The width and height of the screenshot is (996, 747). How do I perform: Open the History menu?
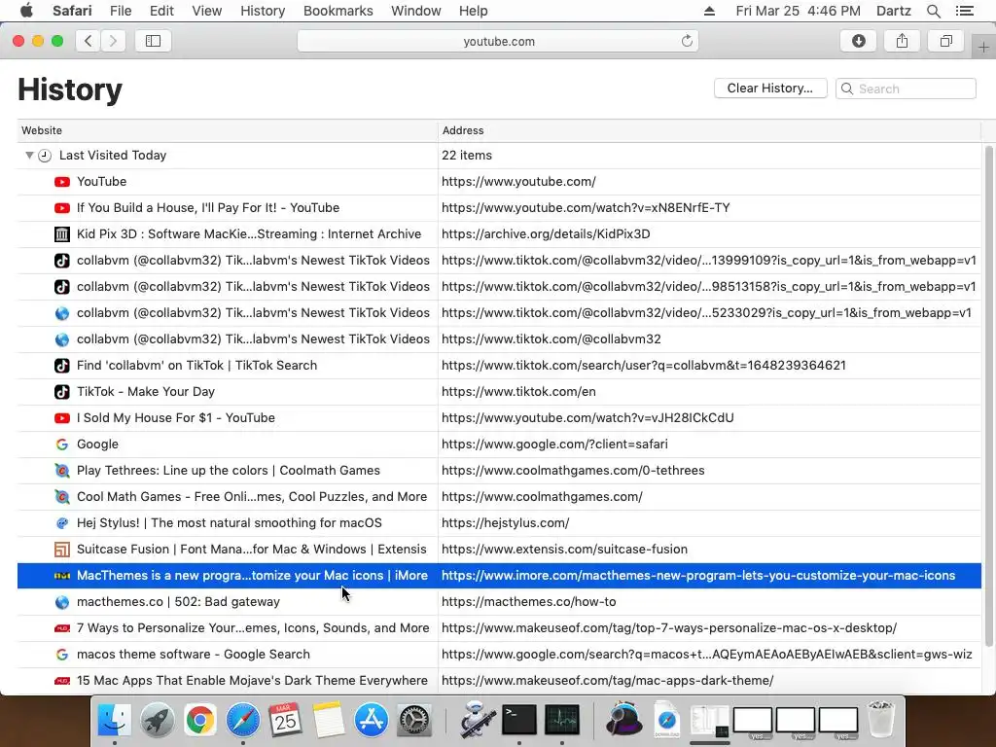tap(263, 11)
